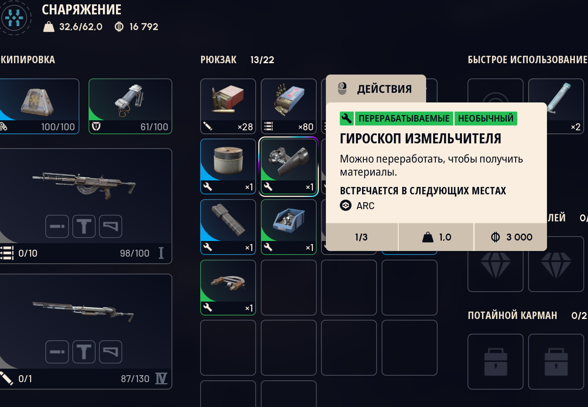This screenshot has height=407, width=588.
Task: Select the first weapon with 0/10 ammo
Action: pos(86,206)
